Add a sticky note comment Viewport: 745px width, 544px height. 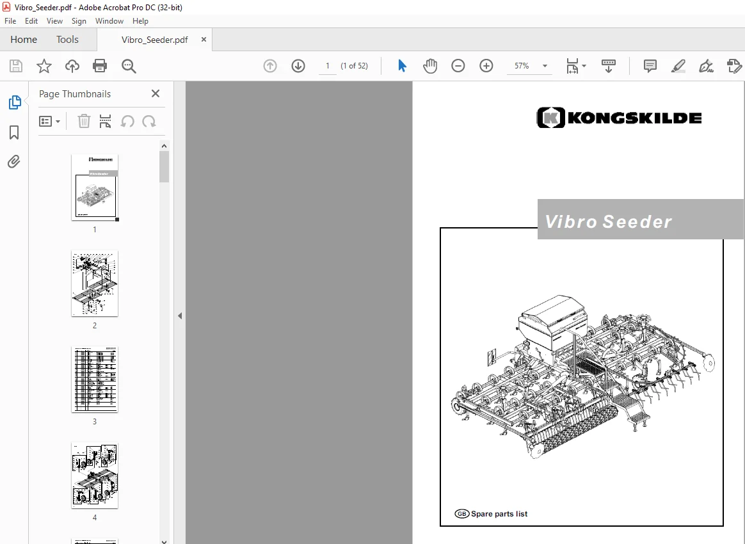650,66
